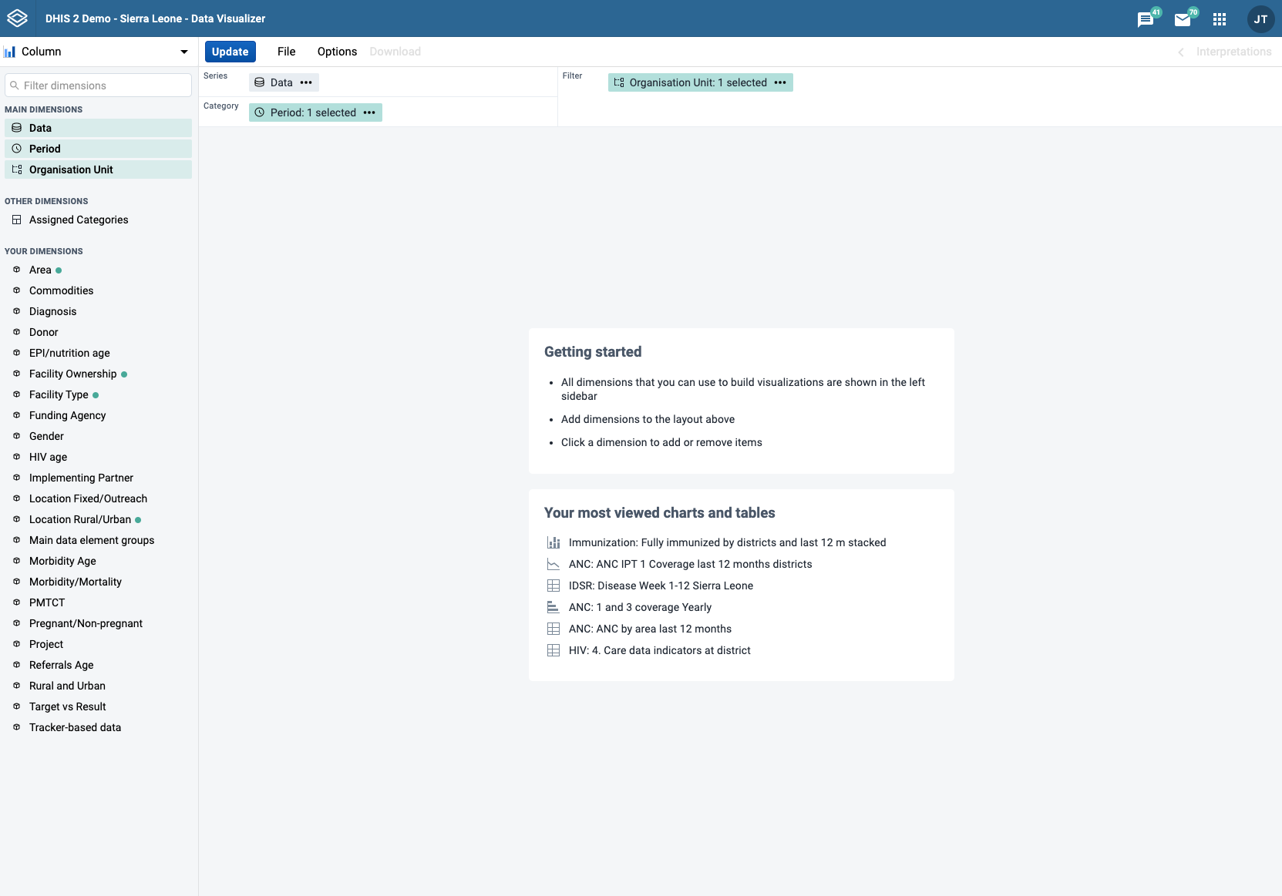1282x896 pixels.
Task: Open the apps grid menu
Action: (1220, 19)
